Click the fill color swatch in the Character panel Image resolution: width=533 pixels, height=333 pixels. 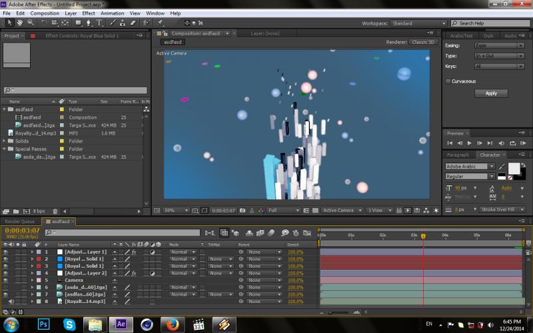[514, 168]
